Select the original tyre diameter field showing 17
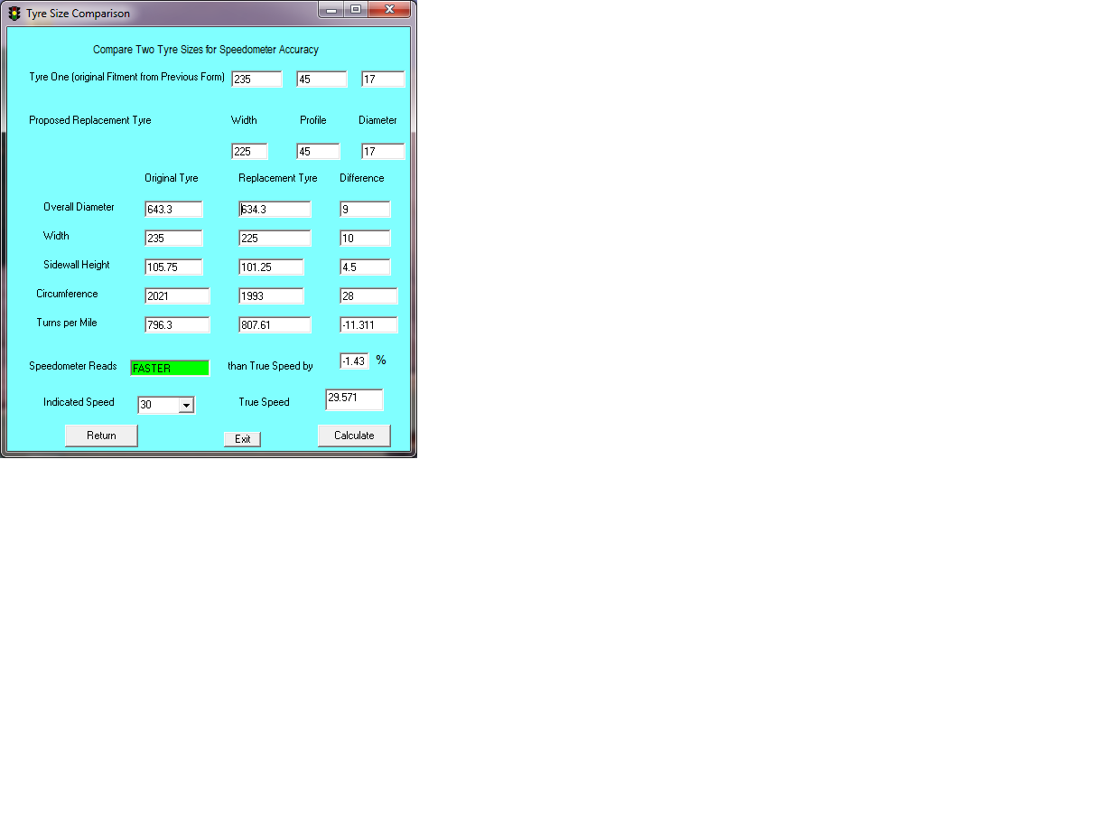Screen dimensions: 1099x834 [x=383, y=79]
